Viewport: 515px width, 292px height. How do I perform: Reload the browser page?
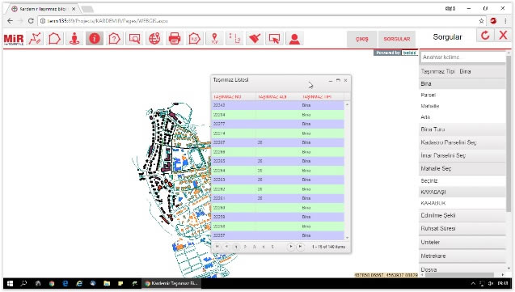tap(31, 21)
